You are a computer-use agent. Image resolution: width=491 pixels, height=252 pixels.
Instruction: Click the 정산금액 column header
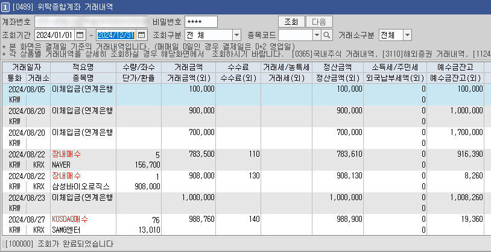(338, 67)
